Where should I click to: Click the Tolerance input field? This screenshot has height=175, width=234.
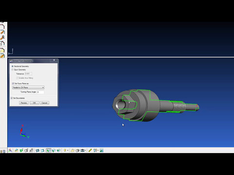tap(28, 74)
